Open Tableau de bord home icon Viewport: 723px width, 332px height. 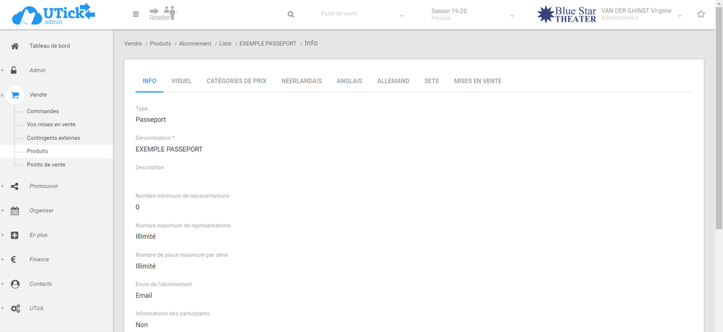click(x=15, y=46)
